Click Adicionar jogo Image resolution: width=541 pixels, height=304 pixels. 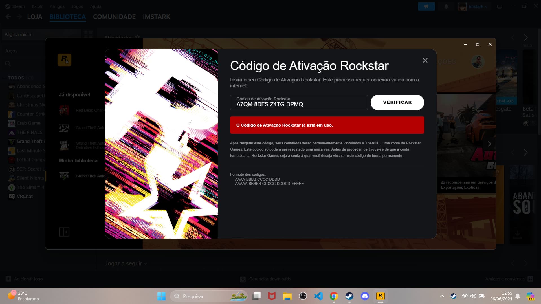(x=24, y=279)
